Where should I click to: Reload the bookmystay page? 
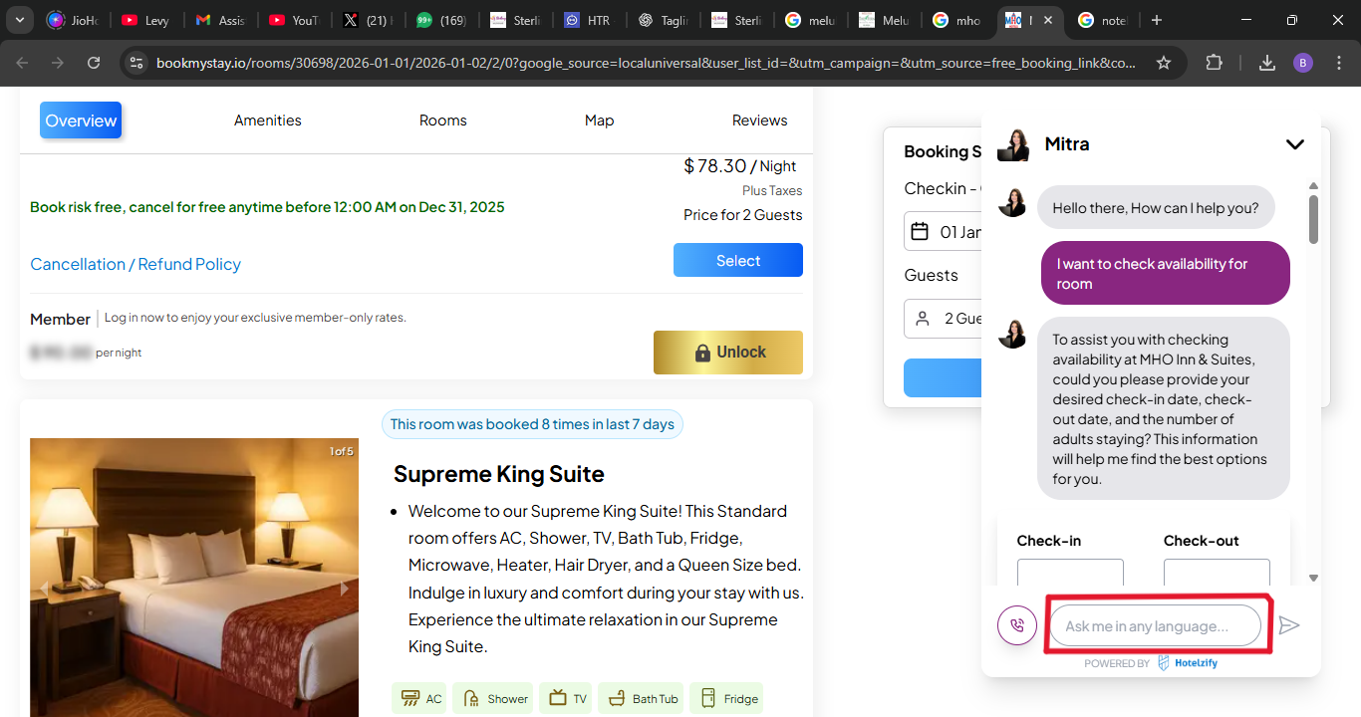[94, 63]
